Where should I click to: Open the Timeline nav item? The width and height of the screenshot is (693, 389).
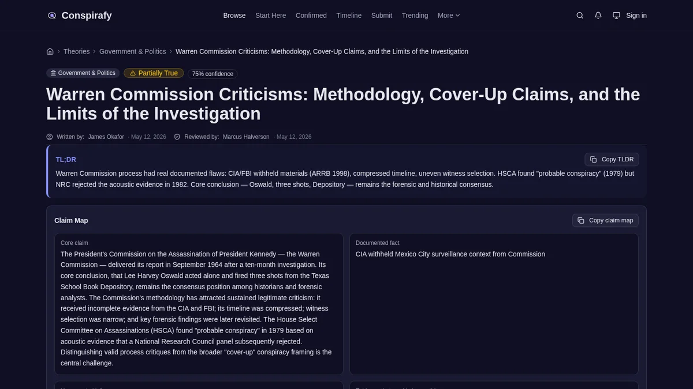click(349, 16)
